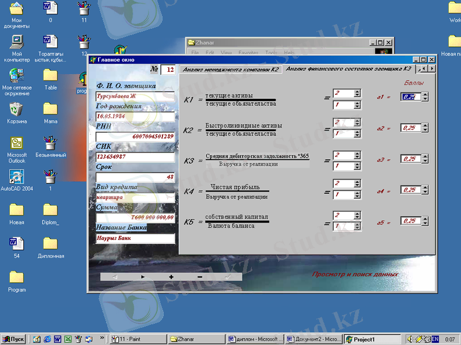Open the Корзина recycle bin icon
461x345 pixels.
(x=17, y=109)
